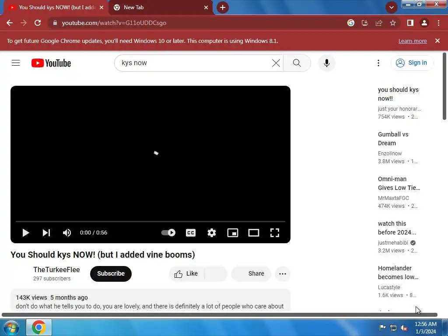The image size is (448, 336).
Task: Like the video
Action: [x=186, y=274]
